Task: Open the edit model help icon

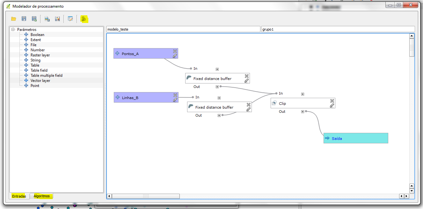Action: (x=70, y=19)
